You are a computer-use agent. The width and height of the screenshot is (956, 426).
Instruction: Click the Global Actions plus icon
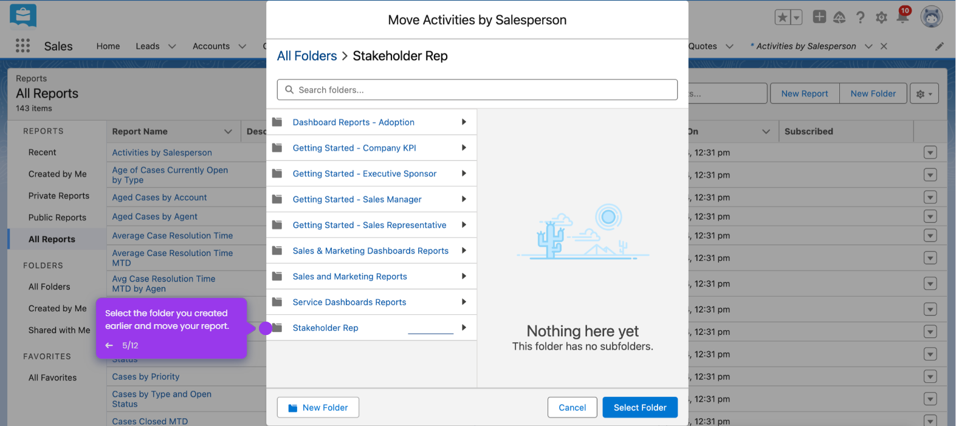click(819, 17)
